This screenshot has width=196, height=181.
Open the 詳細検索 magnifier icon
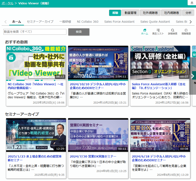(x=173, y=32)
